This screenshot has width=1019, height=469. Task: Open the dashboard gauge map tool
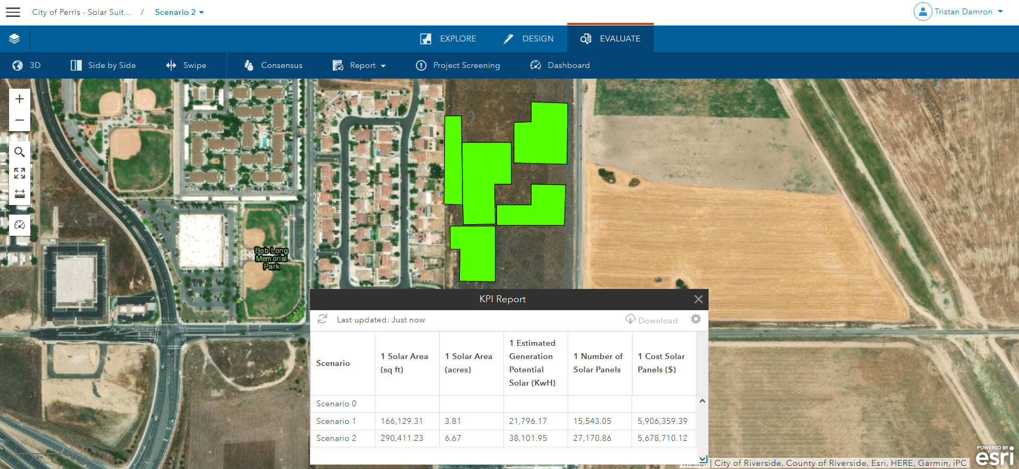click(x=20, y=225)
